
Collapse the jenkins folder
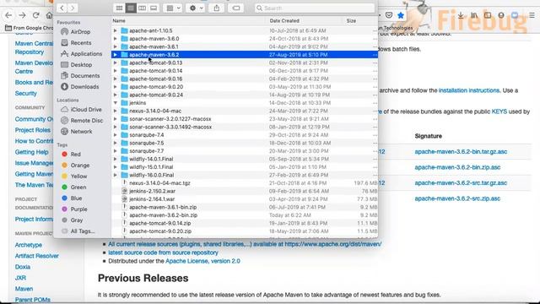pyautogui.click(x=116, y=103)
